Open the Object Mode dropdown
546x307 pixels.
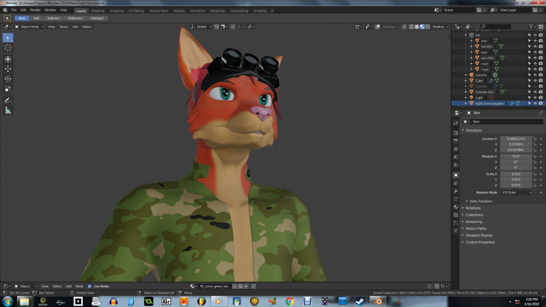pos(28,27)
